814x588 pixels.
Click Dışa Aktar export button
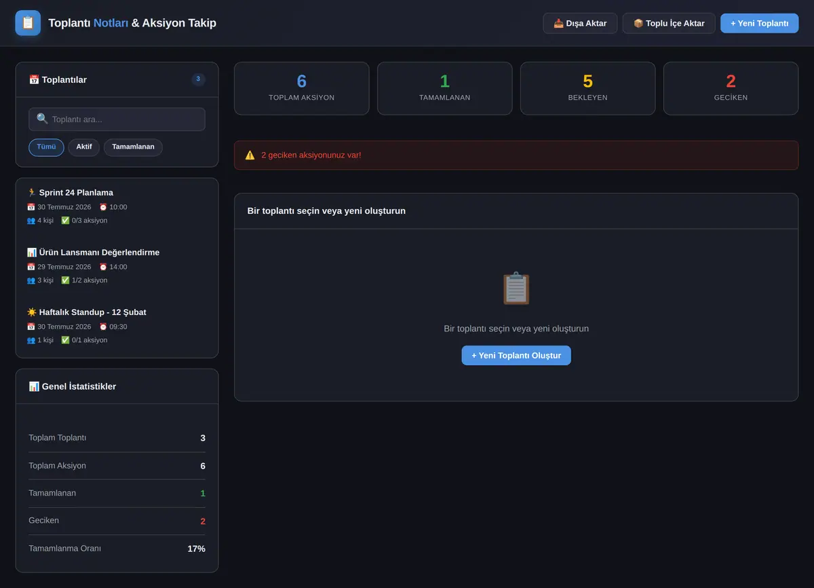pyautogui.click(x=580, y=23)
